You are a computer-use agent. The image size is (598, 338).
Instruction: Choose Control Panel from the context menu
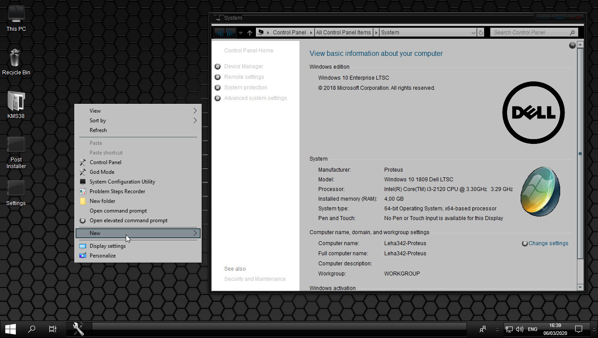pos(138,162)
